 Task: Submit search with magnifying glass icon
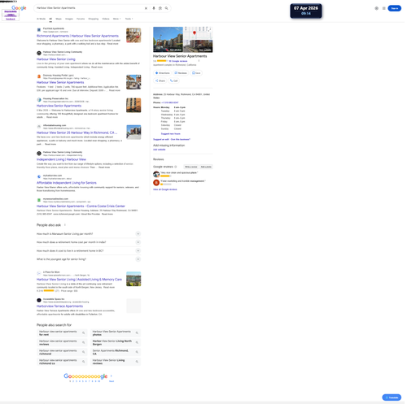coord(166,8)
